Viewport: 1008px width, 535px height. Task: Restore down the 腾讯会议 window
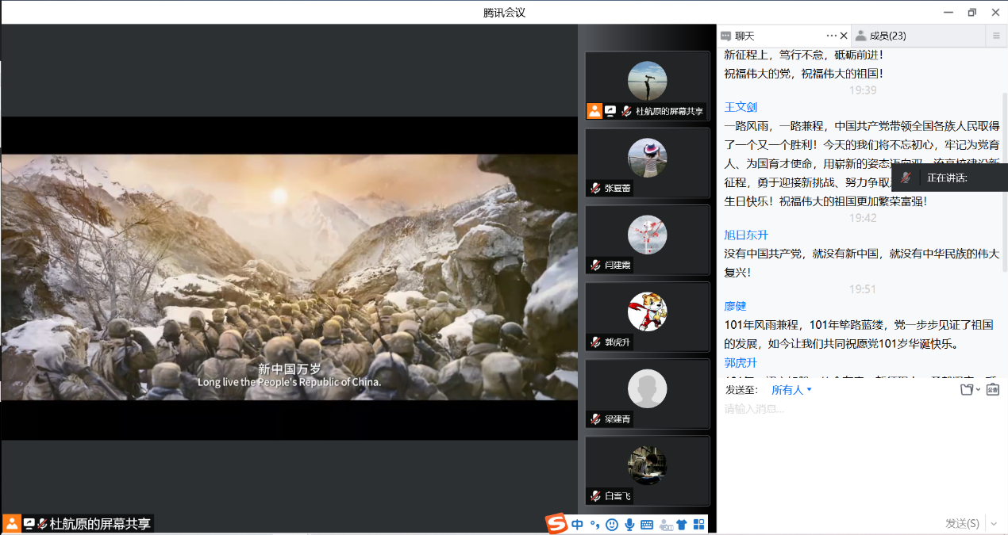pos(971,12)
